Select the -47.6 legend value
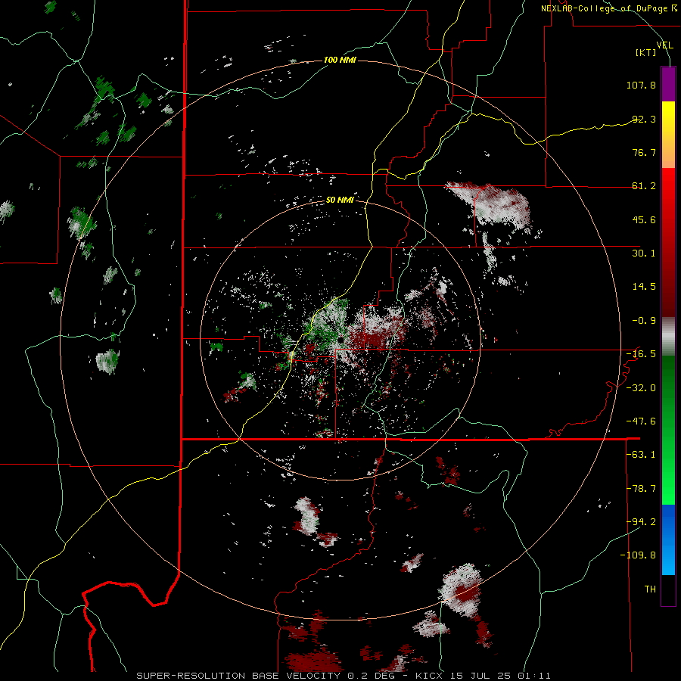The image size is (681, 681). 641,421
